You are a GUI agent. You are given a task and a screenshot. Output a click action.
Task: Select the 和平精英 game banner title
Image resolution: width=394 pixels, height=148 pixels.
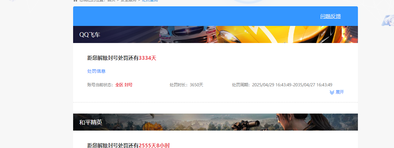[x=91, y=122]
